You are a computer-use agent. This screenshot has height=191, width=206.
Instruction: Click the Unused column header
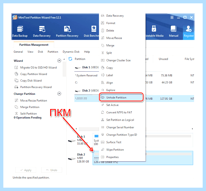163,59
